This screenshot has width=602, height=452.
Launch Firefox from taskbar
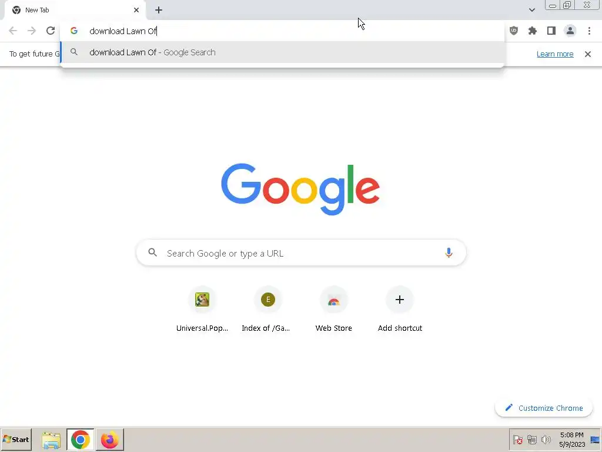(109, 439)
